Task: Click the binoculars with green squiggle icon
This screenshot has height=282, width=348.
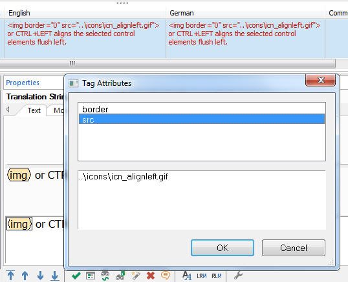Action: click(105, 276)
